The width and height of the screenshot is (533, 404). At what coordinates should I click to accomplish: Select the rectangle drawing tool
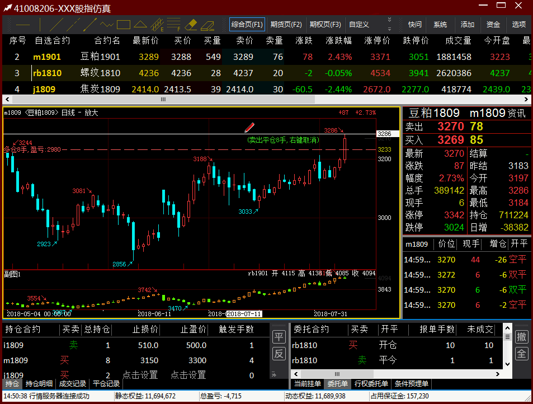pyautogui.click(x=123, y=25)
